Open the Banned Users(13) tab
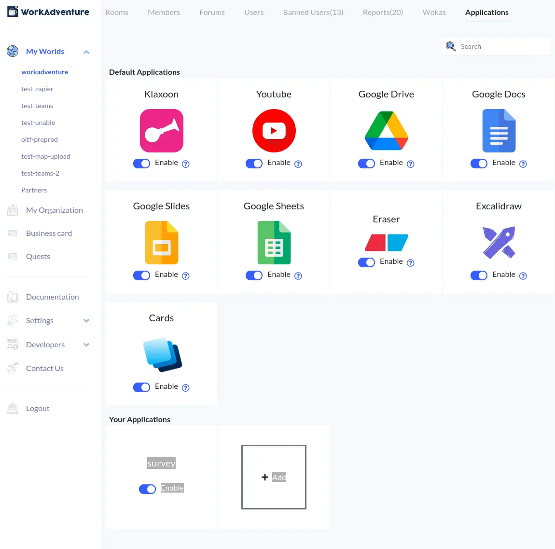Viewport: 555px width, 549px height. [x=313, y=13]
